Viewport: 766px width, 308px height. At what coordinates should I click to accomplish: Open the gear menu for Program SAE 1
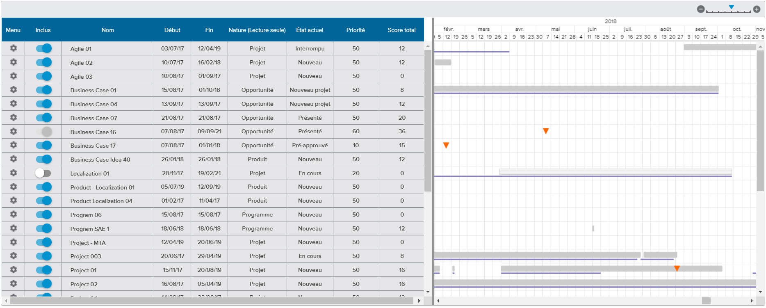click(14, 228)
